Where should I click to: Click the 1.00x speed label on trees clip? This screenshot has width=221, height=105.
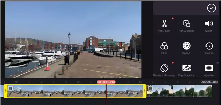coord(157,88)
